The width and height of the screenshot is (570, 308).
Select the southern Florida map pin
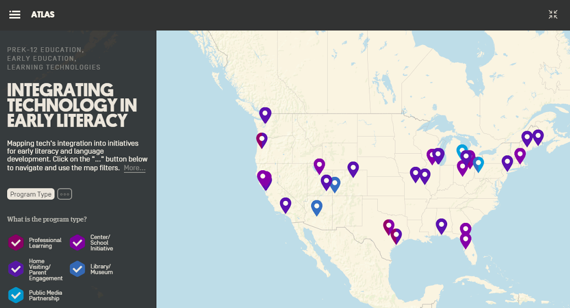point(466,240)
